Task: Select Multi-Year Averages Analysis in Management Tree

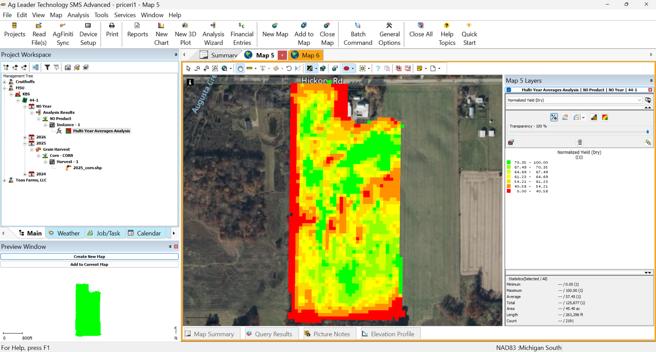Action: (101, 131)
